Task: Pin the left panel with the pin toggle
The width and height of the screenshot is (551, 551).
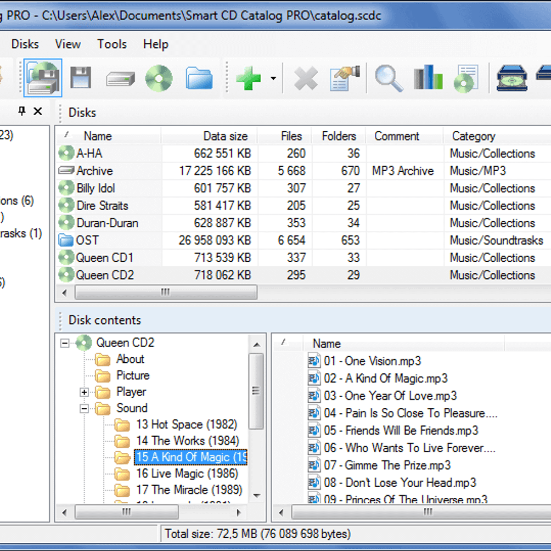Action: pyautogui.click(x=21, y=111)
